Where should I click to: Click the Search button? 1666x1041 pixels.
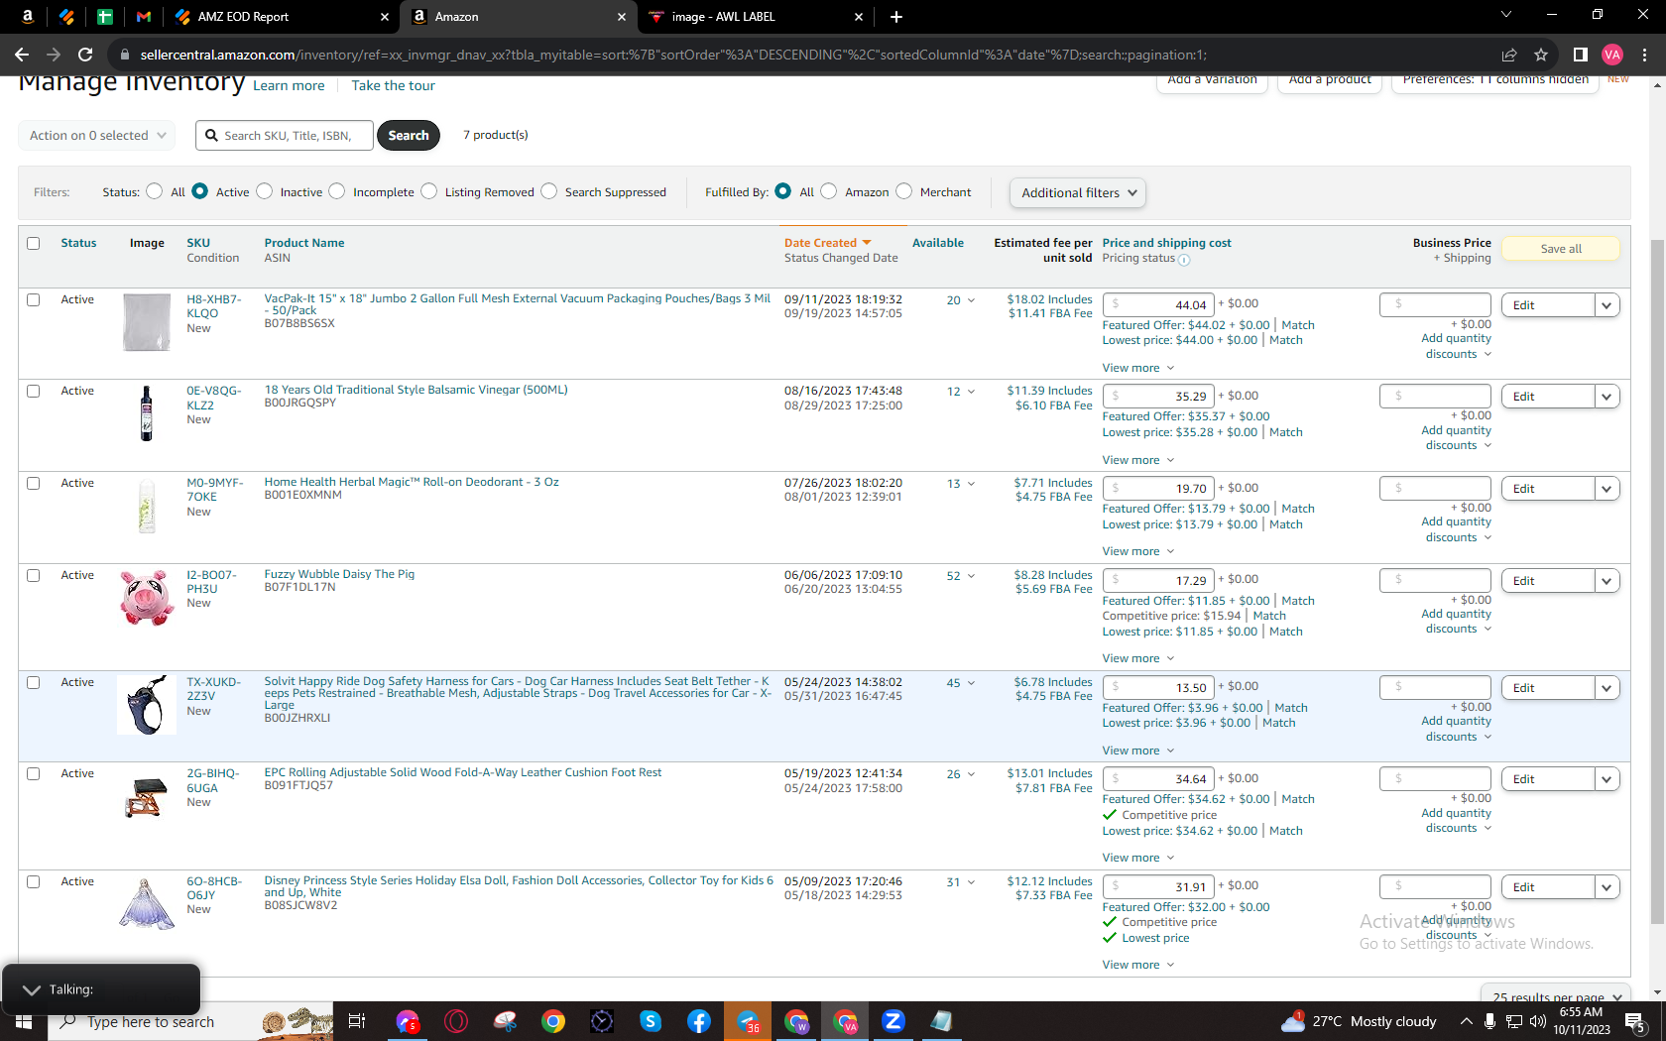(409, 135)
